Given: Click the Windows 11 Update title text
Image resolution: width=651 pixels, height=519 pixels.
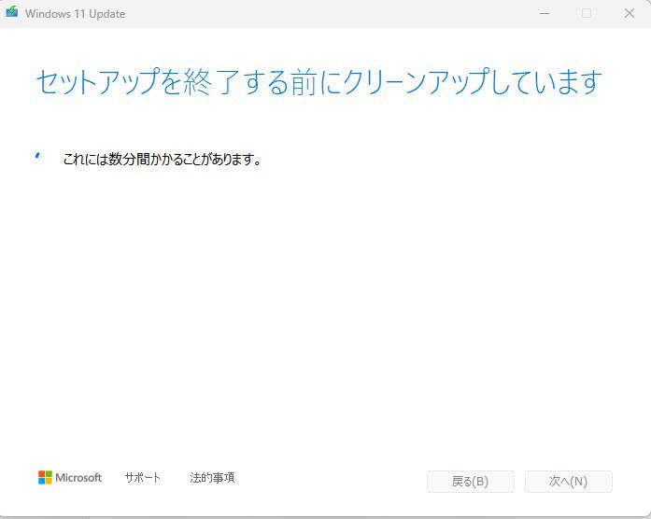Looking at the screenshot, I should pyautogui.click(x=75, y=14).
